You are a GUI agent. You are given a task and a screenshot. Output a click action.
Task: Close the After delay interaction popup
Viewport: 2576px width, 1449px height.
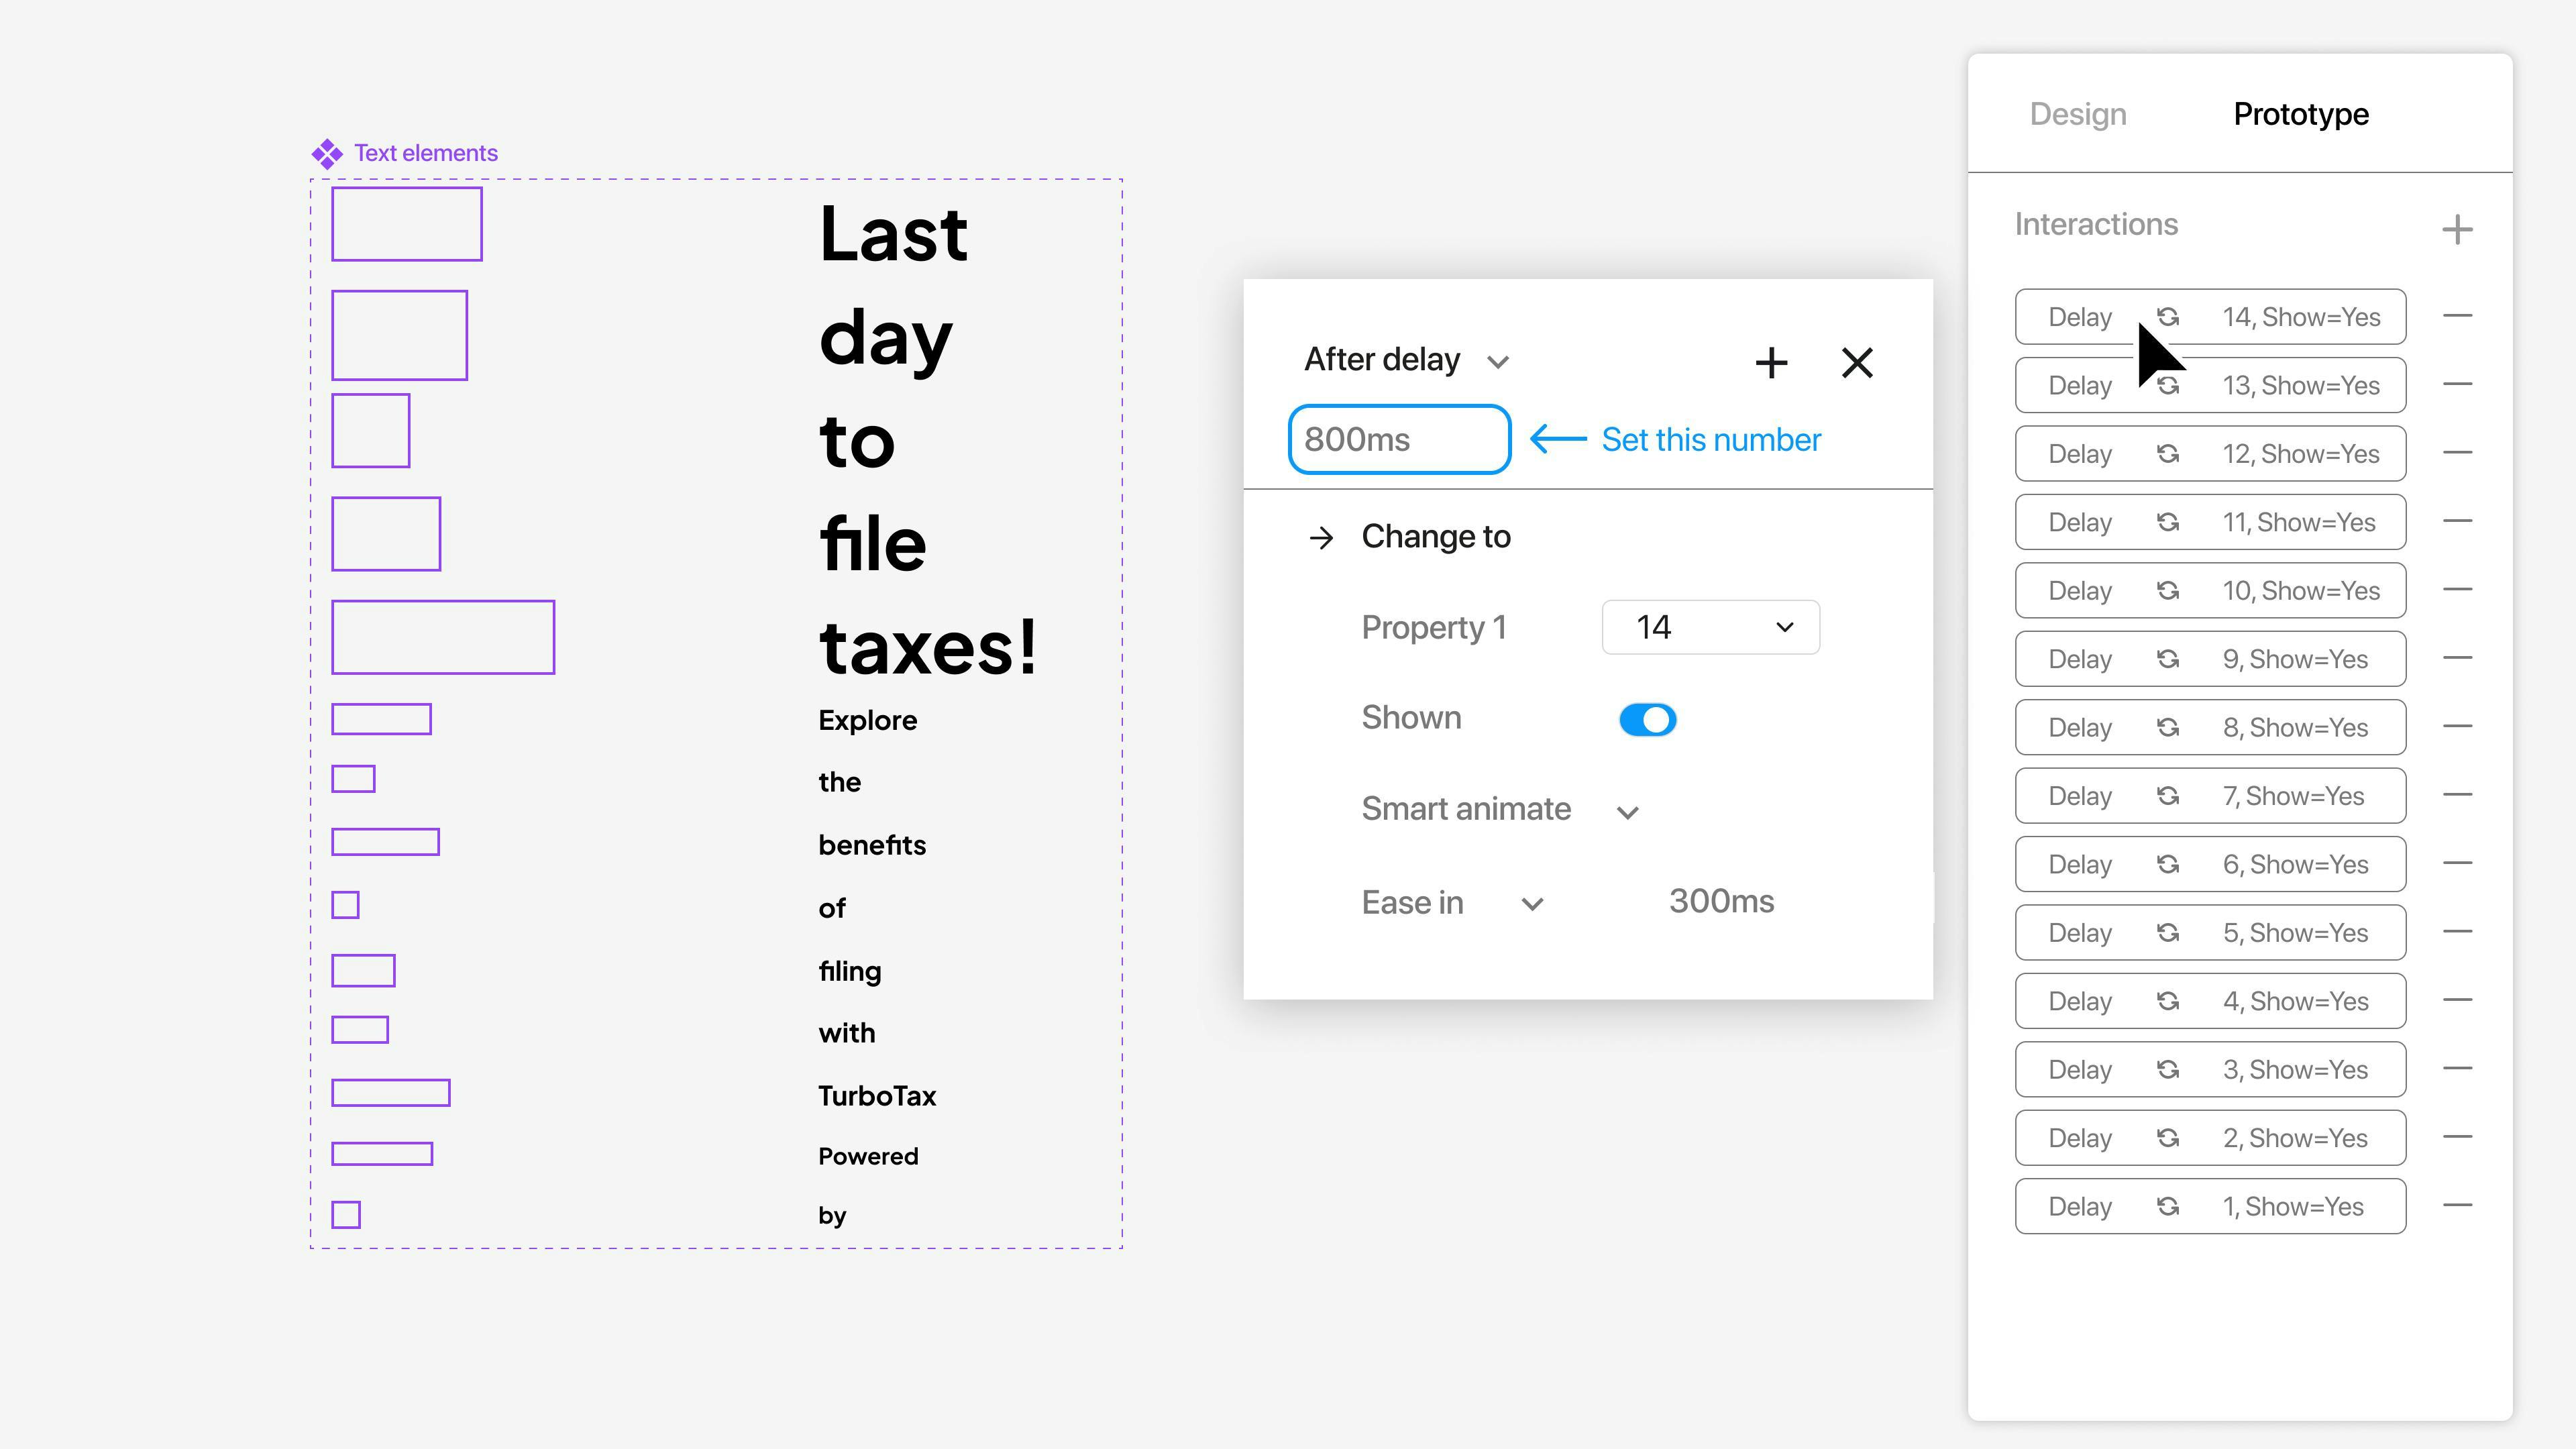[x=1857, y=363]
